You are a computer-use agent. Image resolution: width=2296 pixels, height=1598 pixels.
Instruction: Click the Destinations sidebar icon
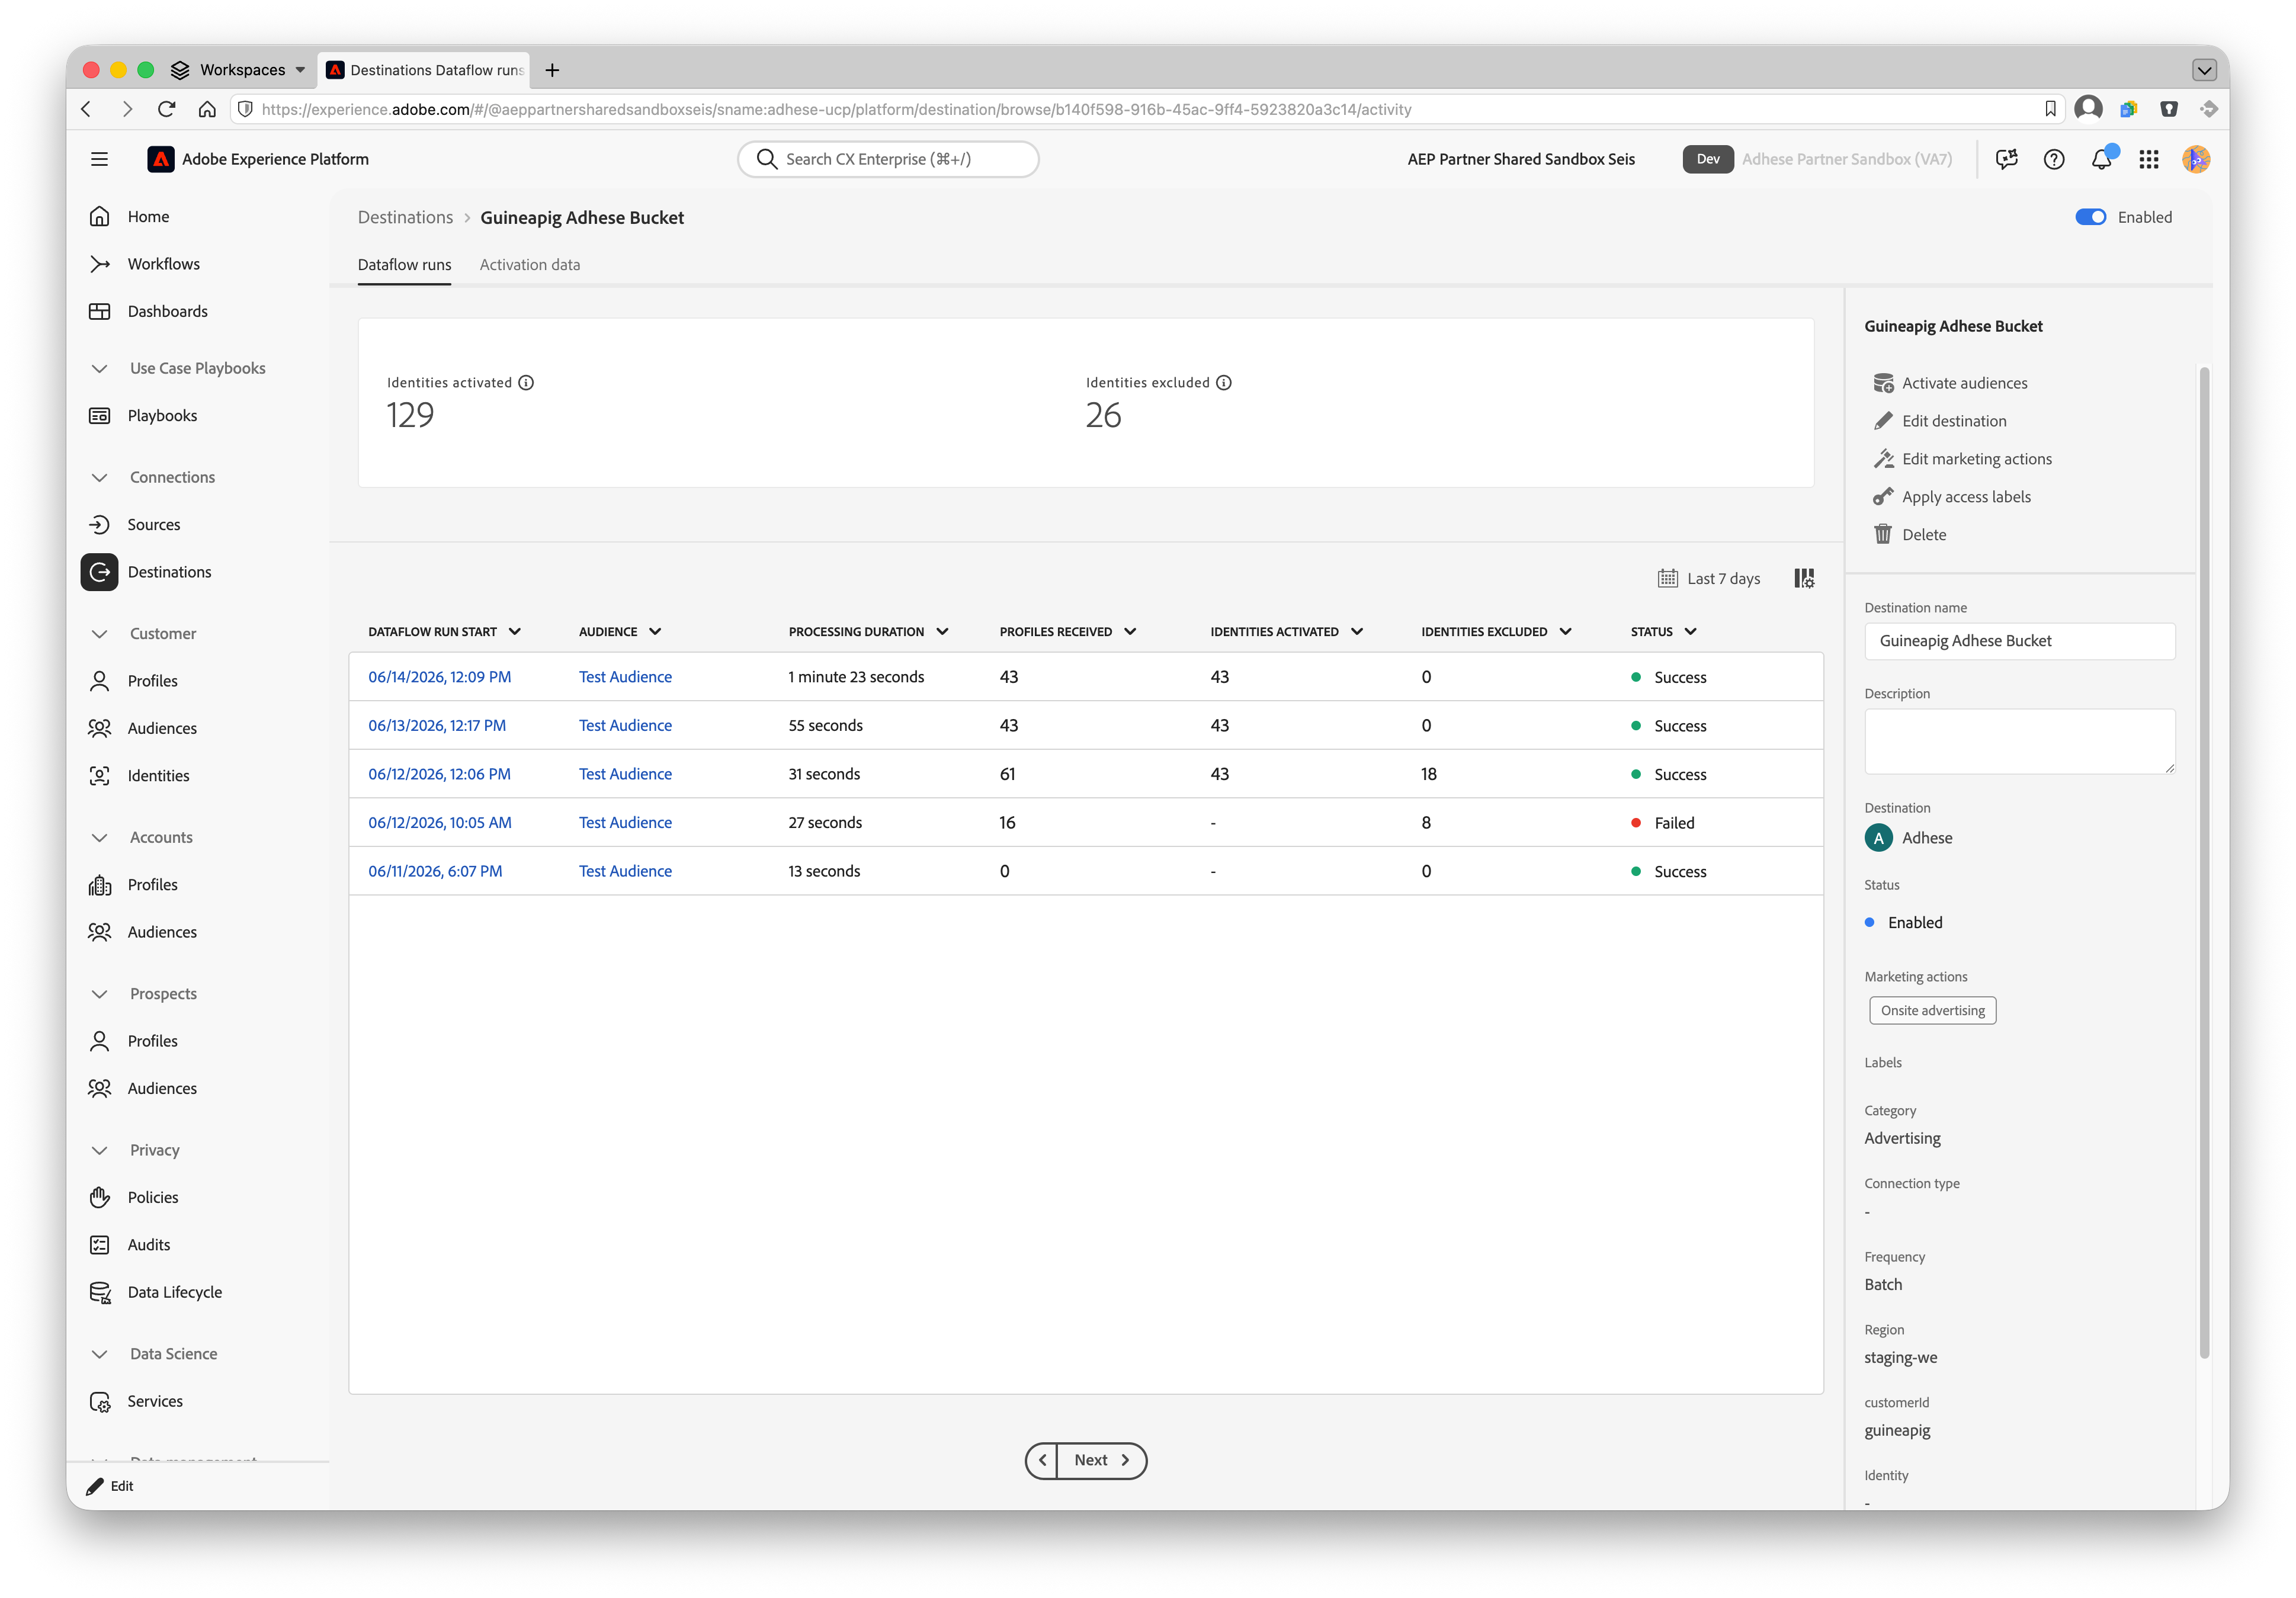(x=99, y=572)
